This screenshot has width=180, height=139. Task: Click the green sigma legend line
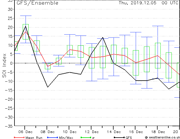coord(86,137)
